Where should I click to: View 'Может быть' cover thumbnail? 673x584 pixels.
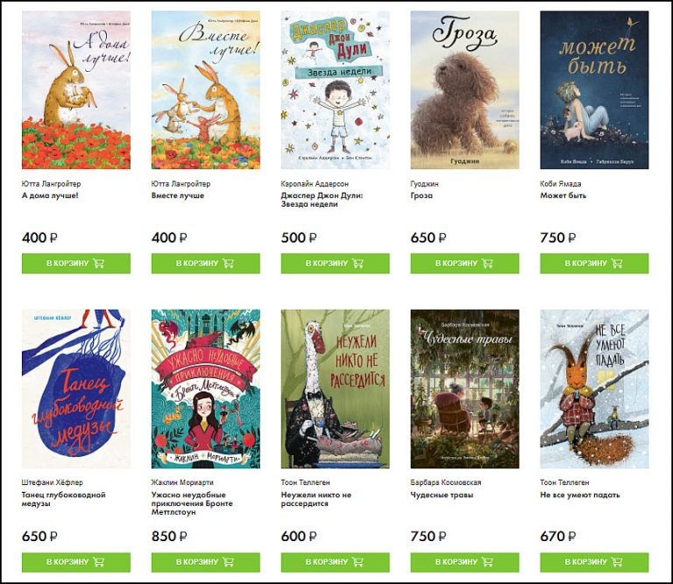point(594,90)
